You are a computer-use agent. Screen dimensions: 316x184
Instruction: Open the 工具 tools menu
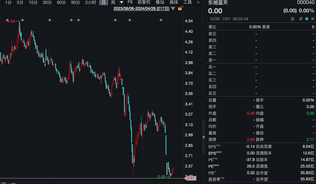(x=187, y=2)
